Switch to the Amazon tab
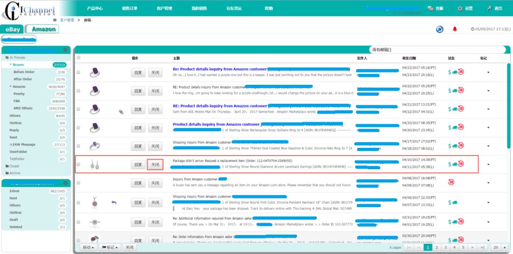513x254 pixels. [x=43, y=29]
